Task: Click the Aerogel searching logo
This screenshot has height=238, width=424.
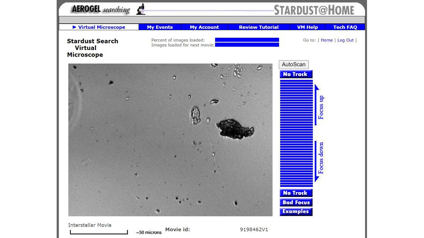Action: tap(101, 9)
